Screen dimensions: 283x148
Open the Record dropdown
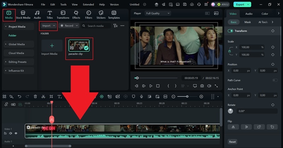[69, 26]
